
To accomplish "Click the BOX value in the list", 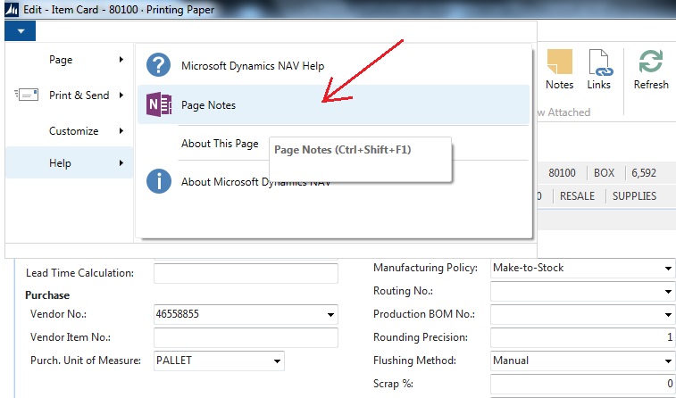I will click(604, 173).
